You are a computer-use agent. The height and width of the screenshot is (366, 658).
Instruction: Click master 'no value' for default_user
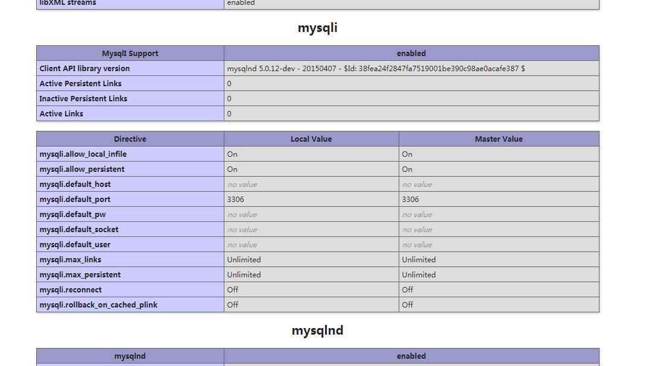417,245
